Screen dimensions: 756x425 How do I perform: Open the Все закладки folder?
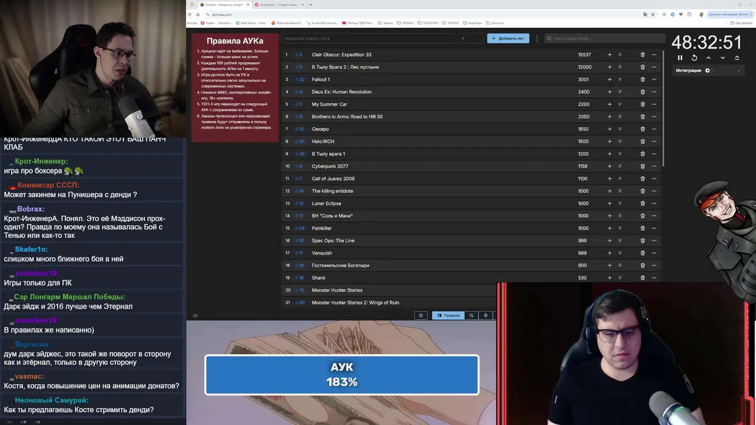(x=742, y=23)
